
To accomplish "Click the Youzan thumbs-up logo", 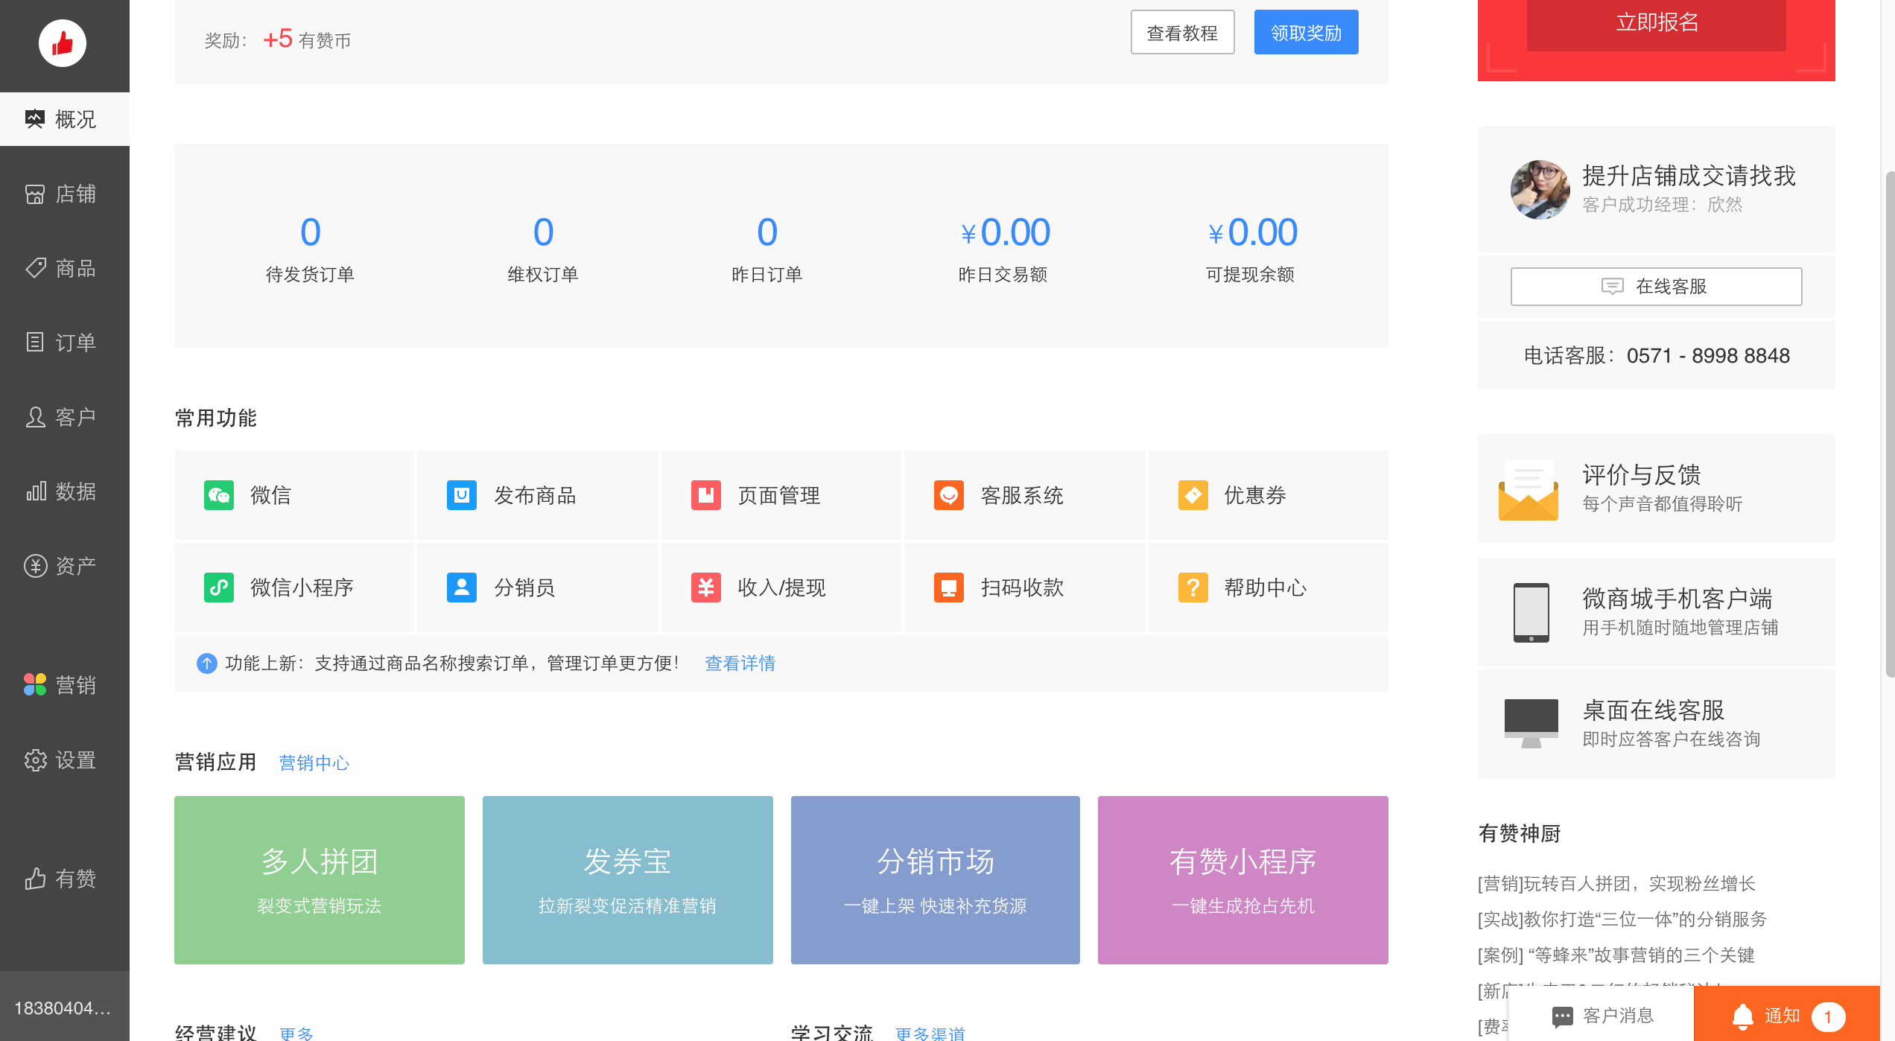I will (63, 43).
